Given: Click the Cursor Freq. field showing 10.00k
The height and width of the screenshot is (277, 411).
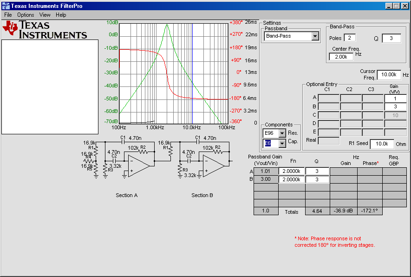Looking at the screenshot, I should click(389, 75).
